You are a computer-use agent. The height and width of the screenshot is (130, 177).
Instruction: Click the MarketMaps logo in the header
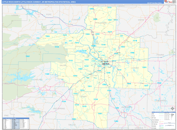(168, 2)
